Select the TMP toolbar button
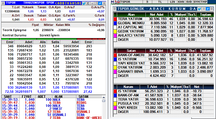 [204, 2]
